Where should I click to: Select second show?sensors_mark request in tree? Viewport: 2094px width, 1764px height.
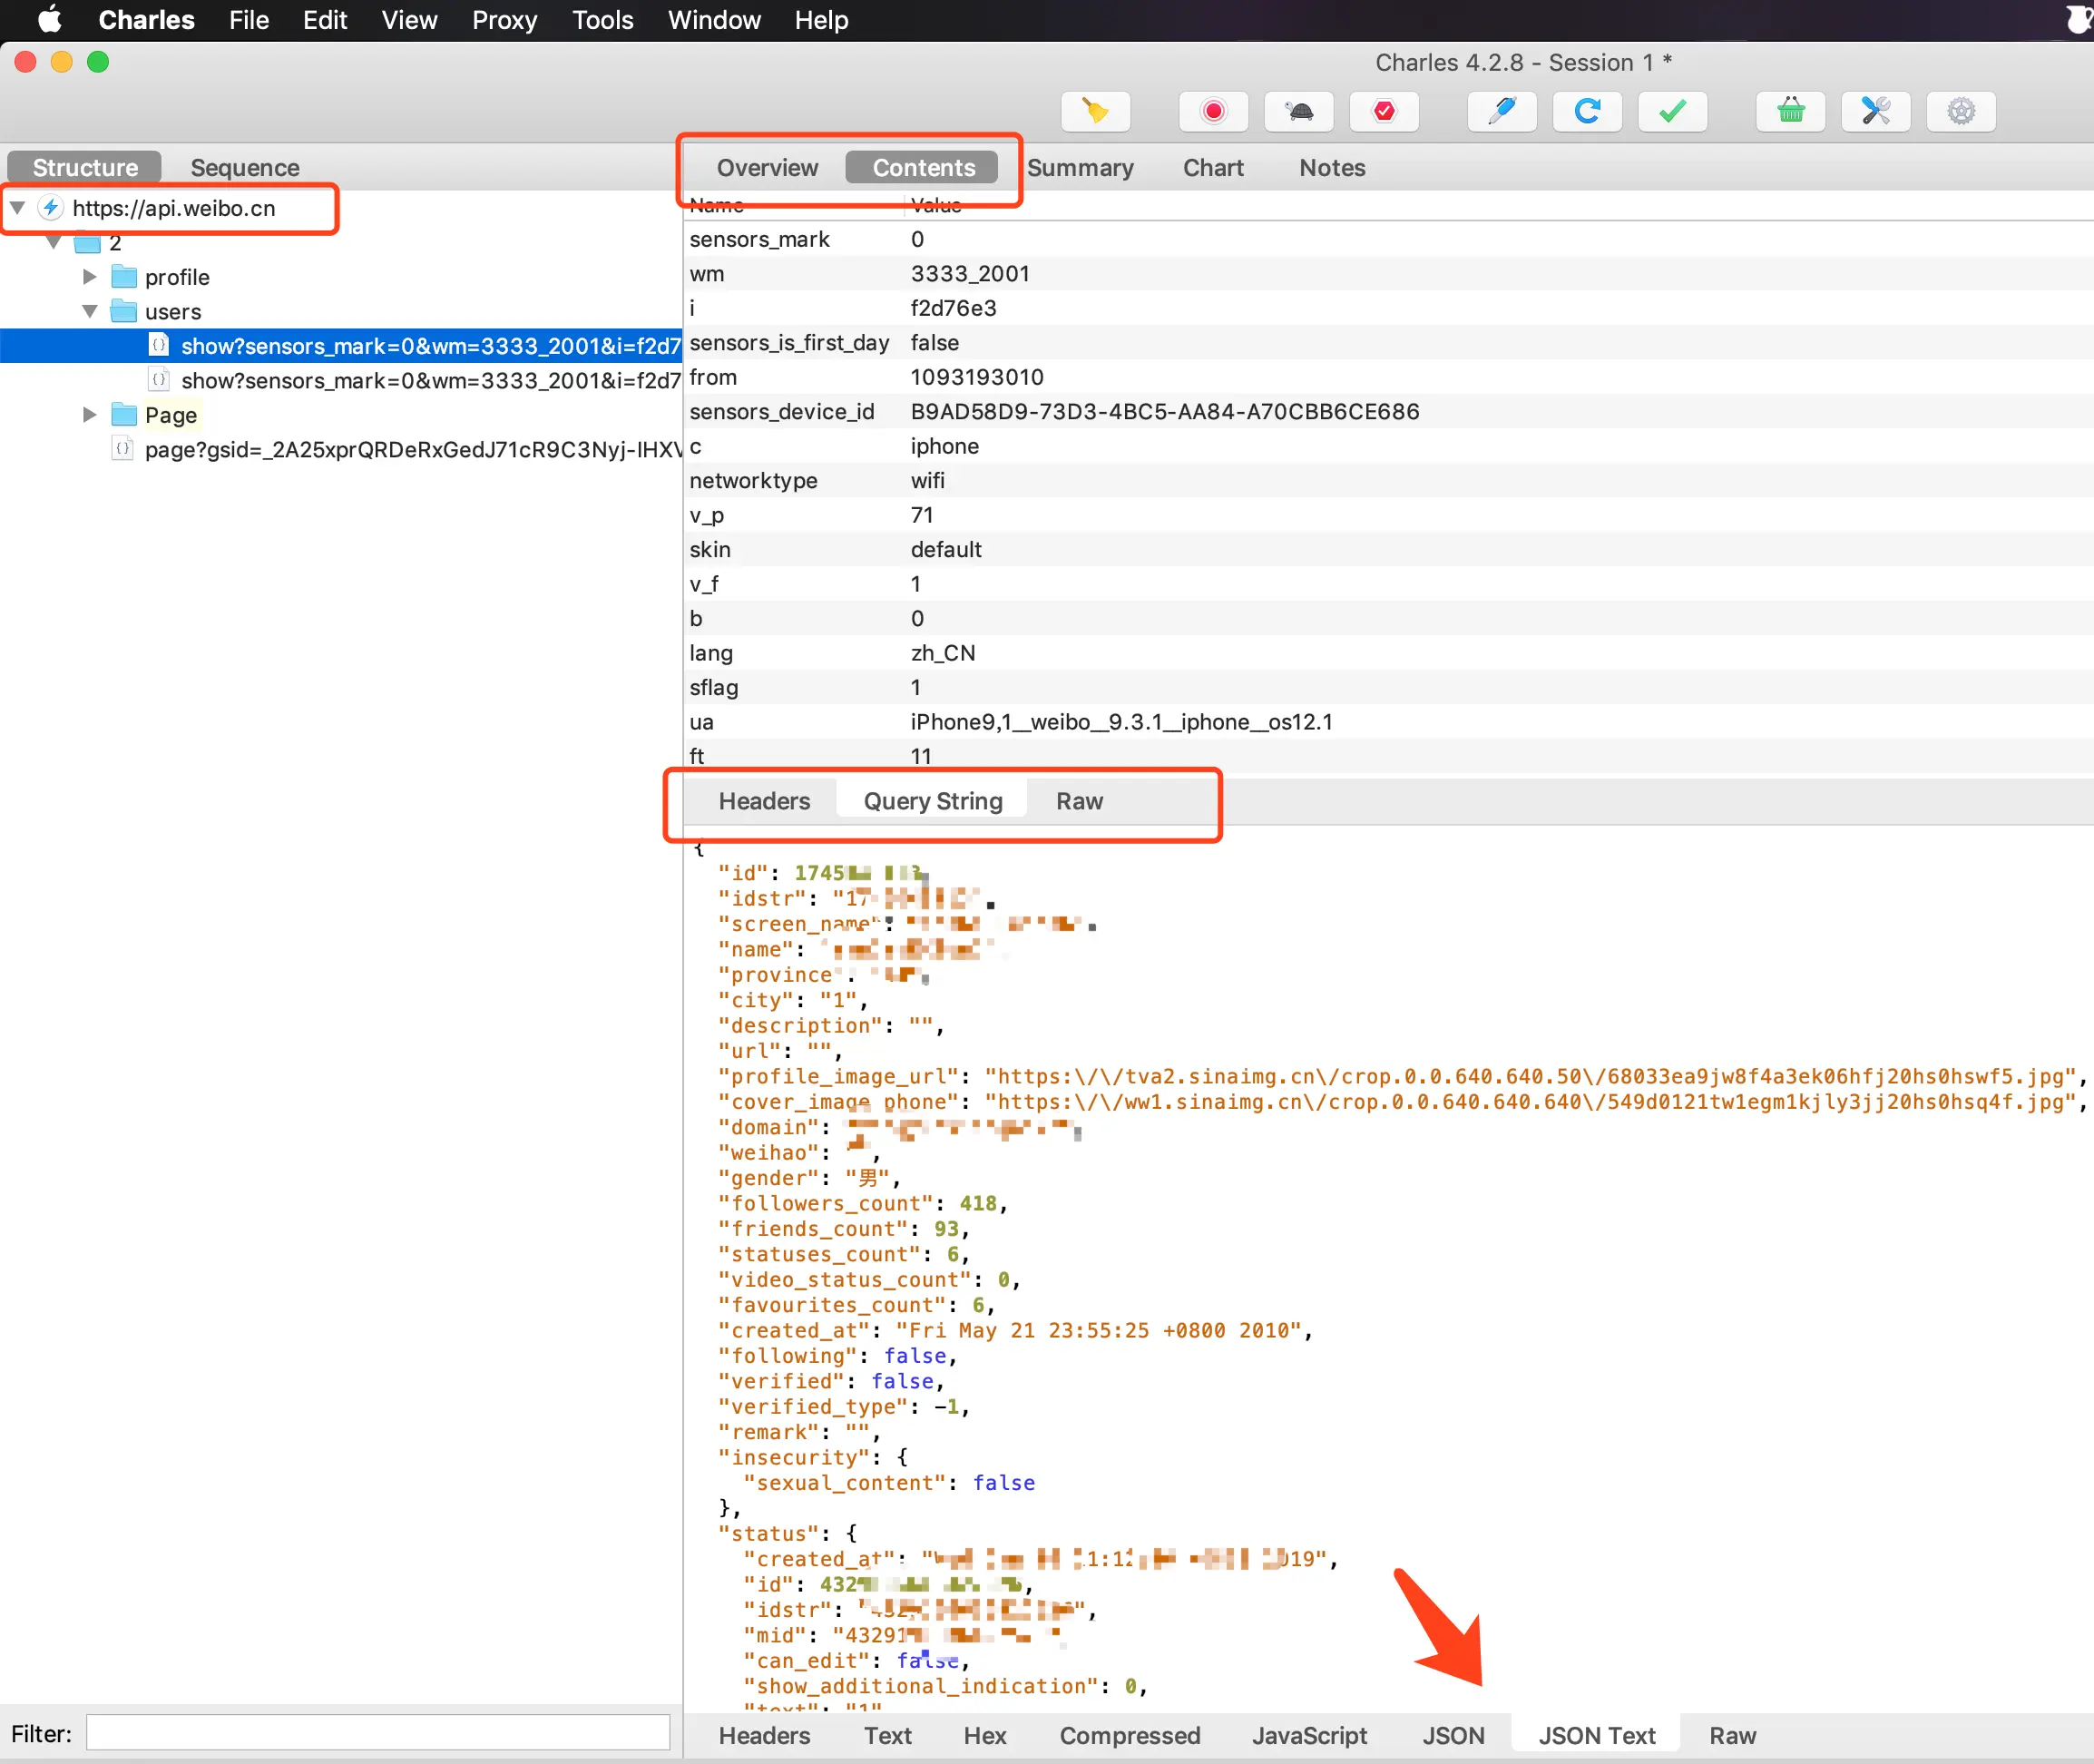(x=430, y=381)
